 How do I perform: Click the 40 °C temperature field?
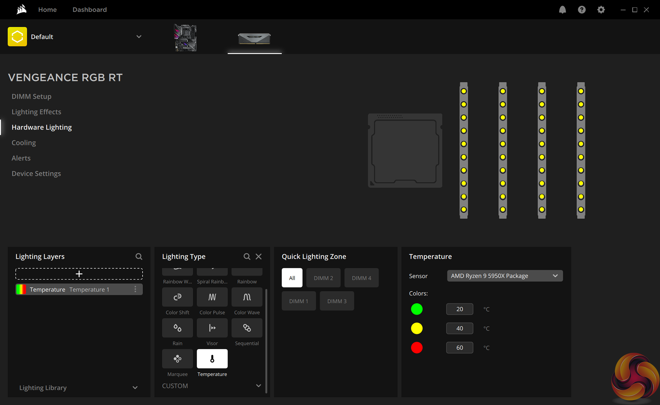click(x=459, y=328)
